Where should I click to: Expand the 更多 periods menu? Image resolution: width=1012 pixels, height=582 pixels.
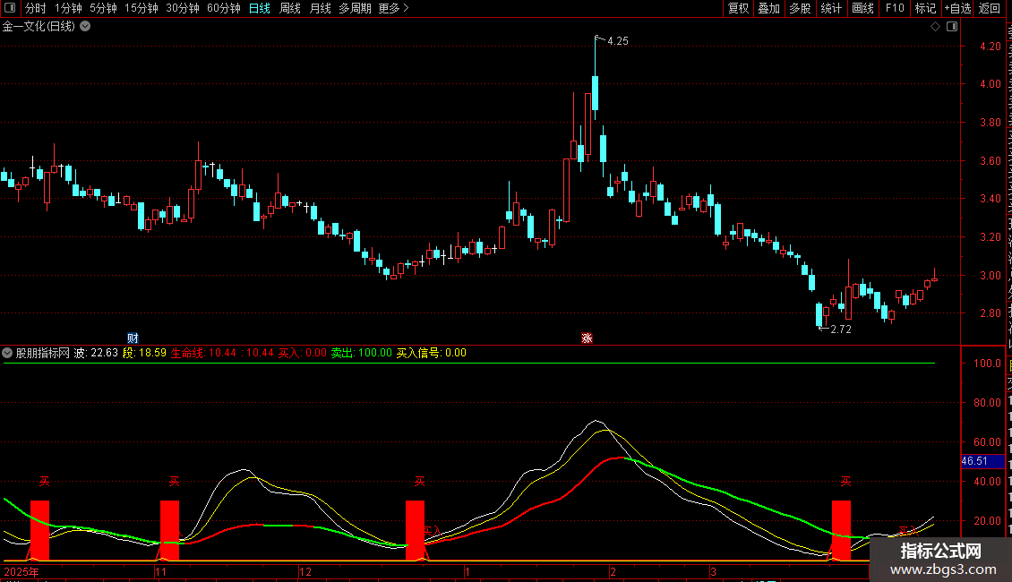pos(393,8)
